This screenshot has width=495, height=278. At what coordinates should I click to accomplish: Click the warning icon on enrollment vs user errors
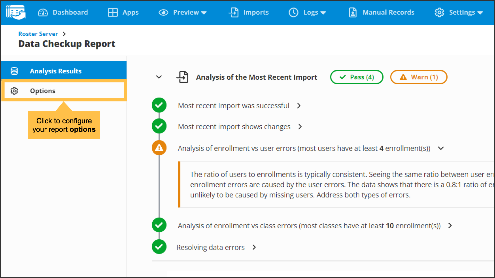(159, 148)
